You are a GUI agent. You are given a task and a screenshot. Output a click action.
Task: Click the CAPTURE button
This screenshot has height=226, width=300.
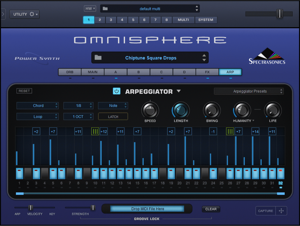(x=266, y=211)
